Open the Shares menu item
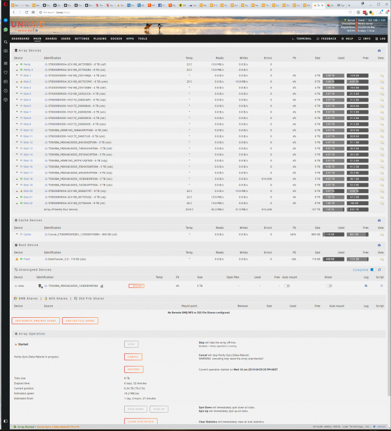This screenshot has height=431, width=391. tap(51, 39)
